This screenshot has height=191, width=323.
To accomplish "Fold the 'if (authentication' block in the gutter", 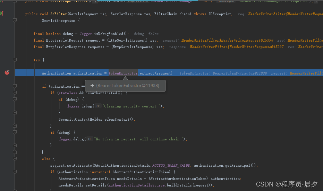I will click(x=15, y=86).
